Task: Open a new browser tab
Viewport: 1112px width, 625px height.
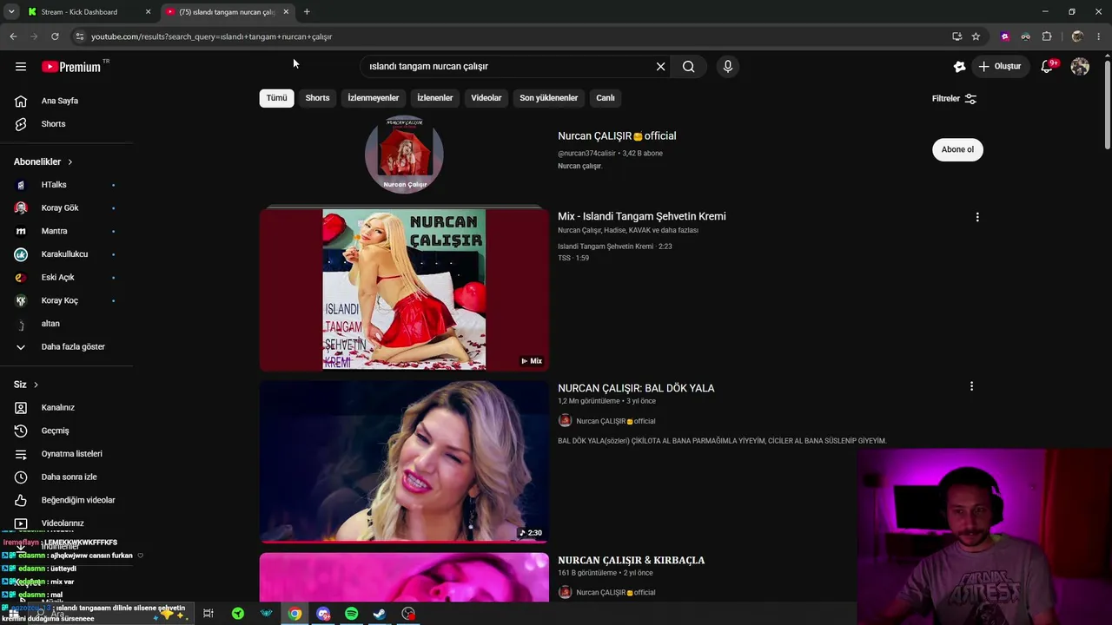Action: 307,12
